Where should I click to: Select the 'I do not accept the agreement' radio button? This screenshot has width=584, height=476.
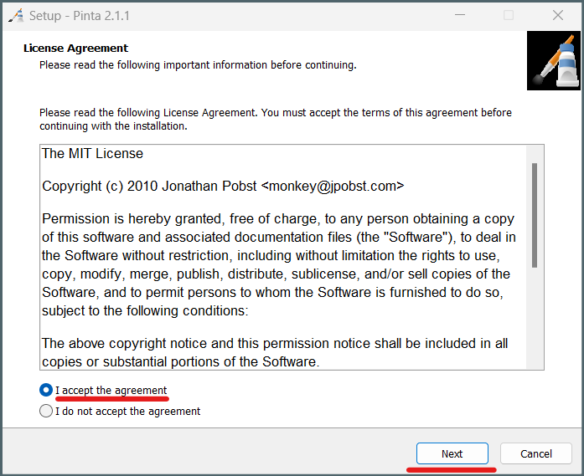click(46, 411)
